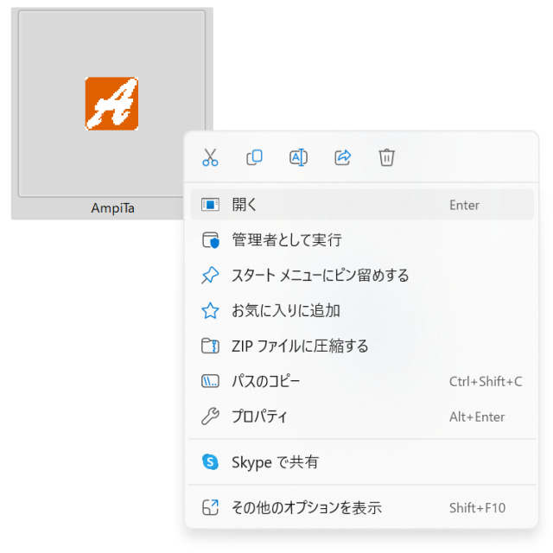Screen dimensions: 553x553
Task: Click the orange AmpiTa application icon
Action: [x=111, y=104]
